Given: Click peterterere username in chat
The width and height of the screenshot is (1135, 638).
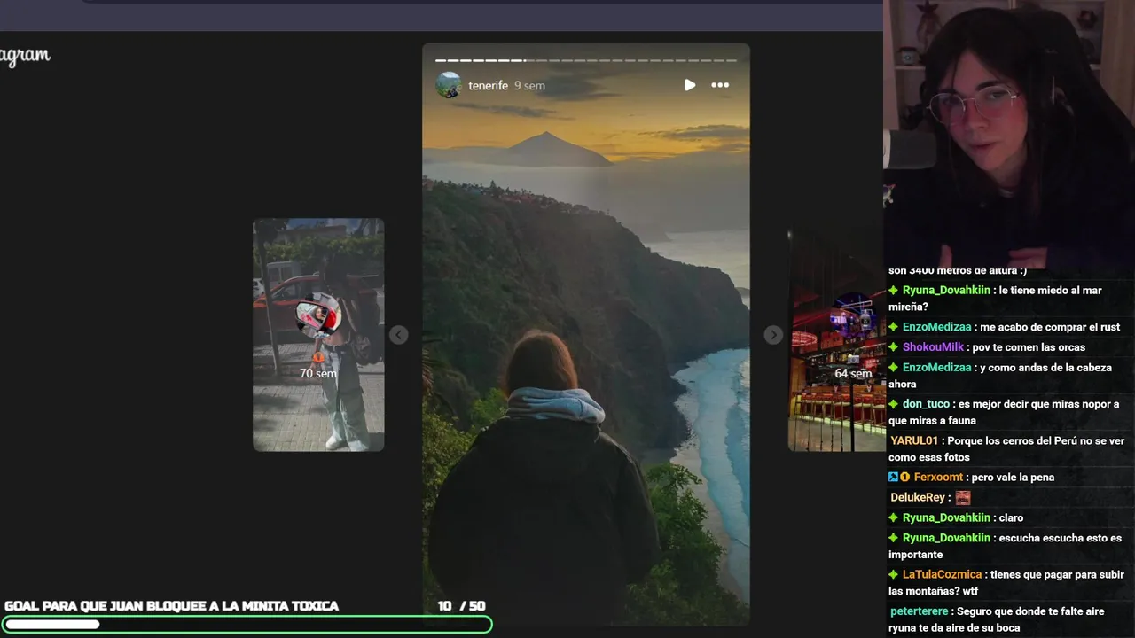Looking at the screenshot, I should coord(919,612).
